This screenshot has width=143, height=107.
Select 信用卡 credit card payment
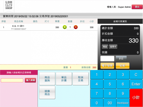coord(113,47)
